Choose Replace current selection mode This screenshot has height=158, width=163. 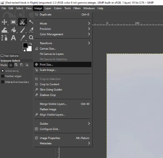(x=11, y=65)
